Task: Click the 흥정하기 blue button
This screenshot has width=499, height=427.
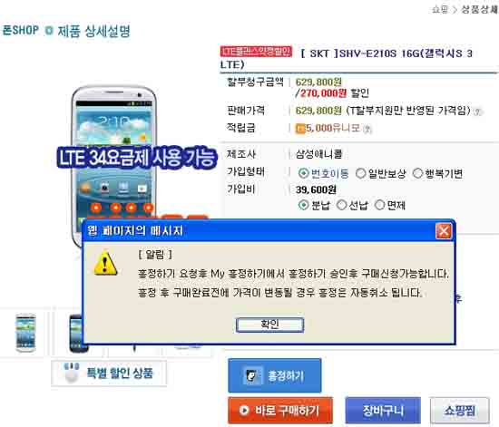Action: coord(275,376)
